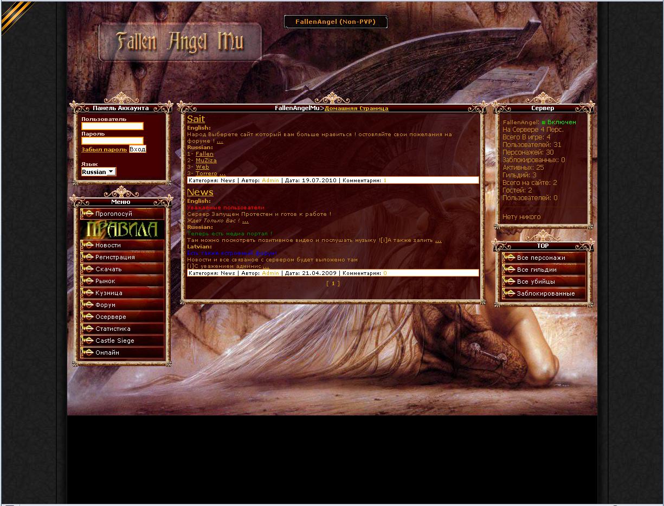Follow the Torrero site link
Screen dimensions: 664x506
pos(207,174)
